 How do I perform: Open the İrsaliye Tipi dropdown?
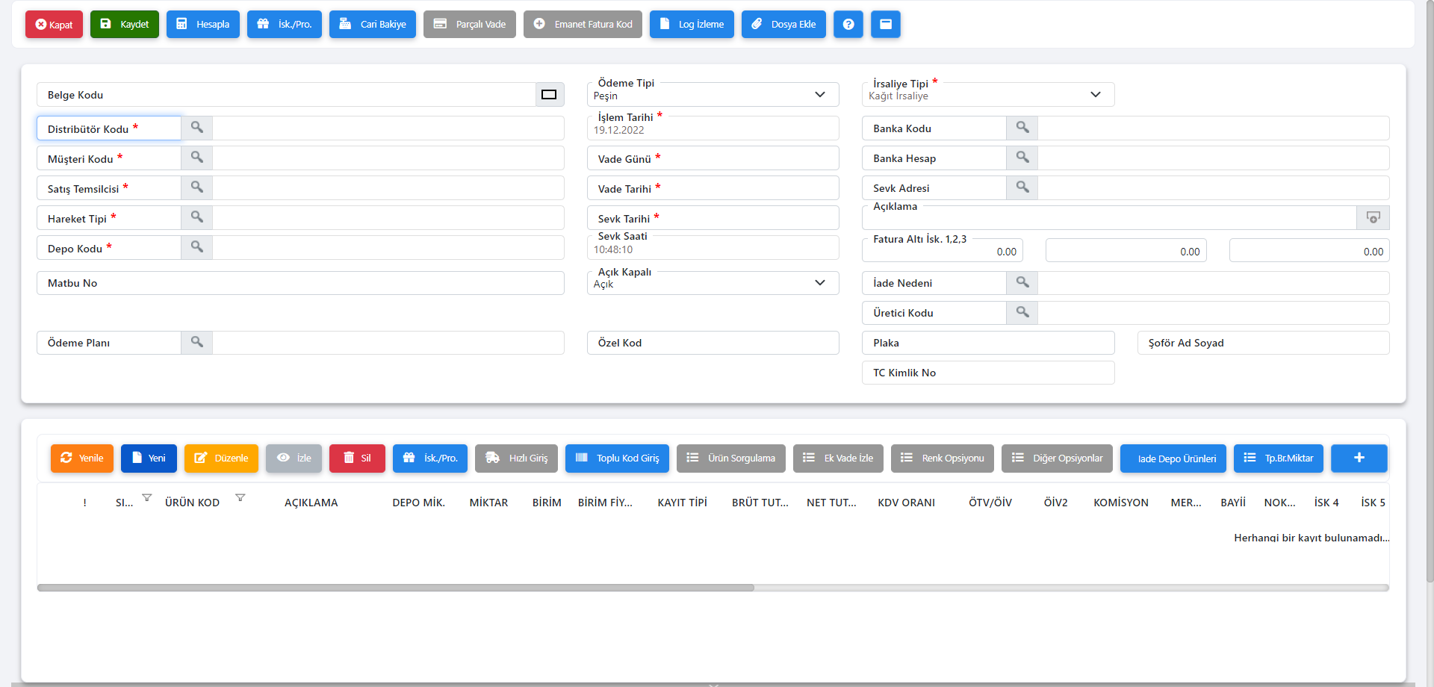[x=1095, y=95]
